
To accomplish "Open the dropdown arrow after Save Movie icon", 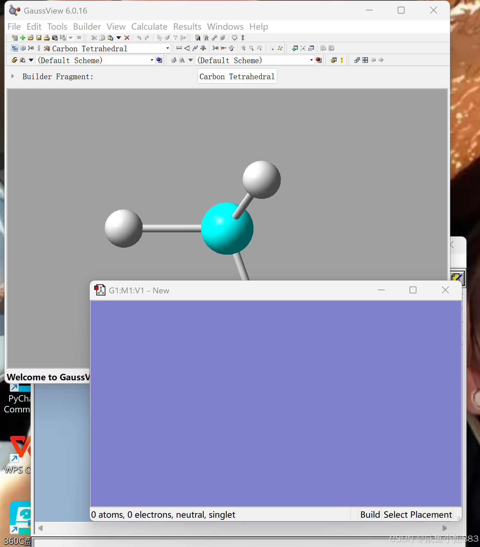I will 71,38.
